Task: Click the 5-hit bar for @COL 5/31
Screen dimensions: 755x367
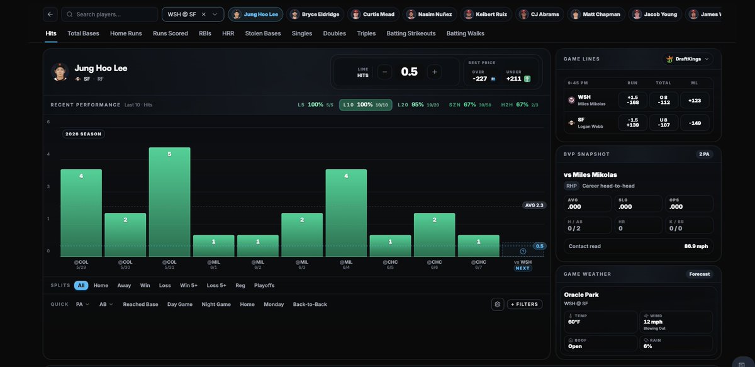Action: [x=169, y=202]
